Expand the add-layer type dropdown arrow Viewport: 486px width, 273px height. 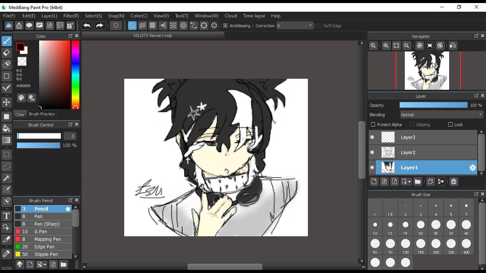pyautogui.click(x=409, y=182)
